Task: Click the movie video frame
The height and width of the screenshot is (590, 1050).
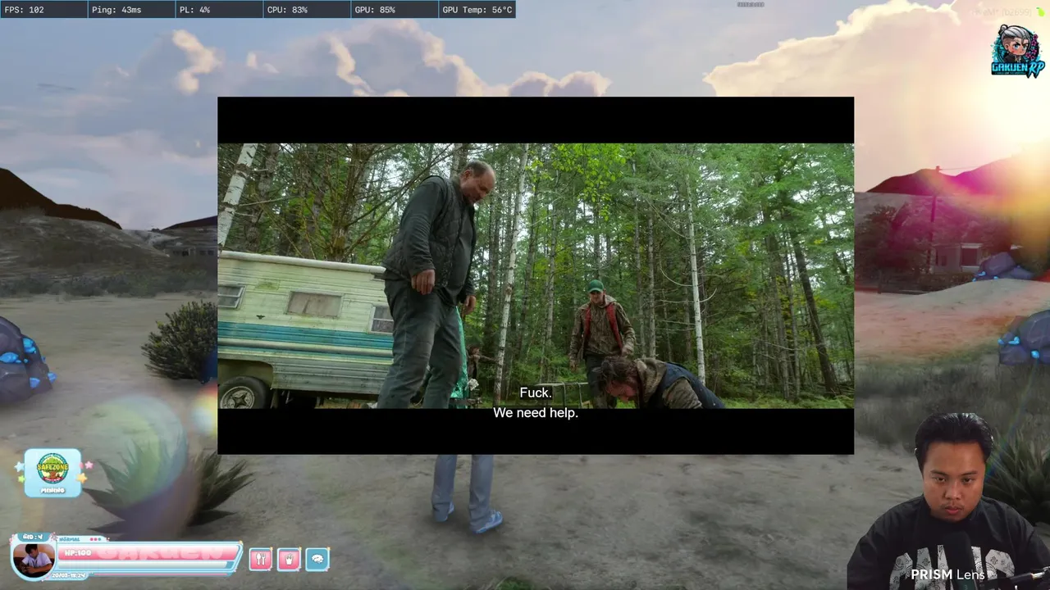Action: coord(536,275)
